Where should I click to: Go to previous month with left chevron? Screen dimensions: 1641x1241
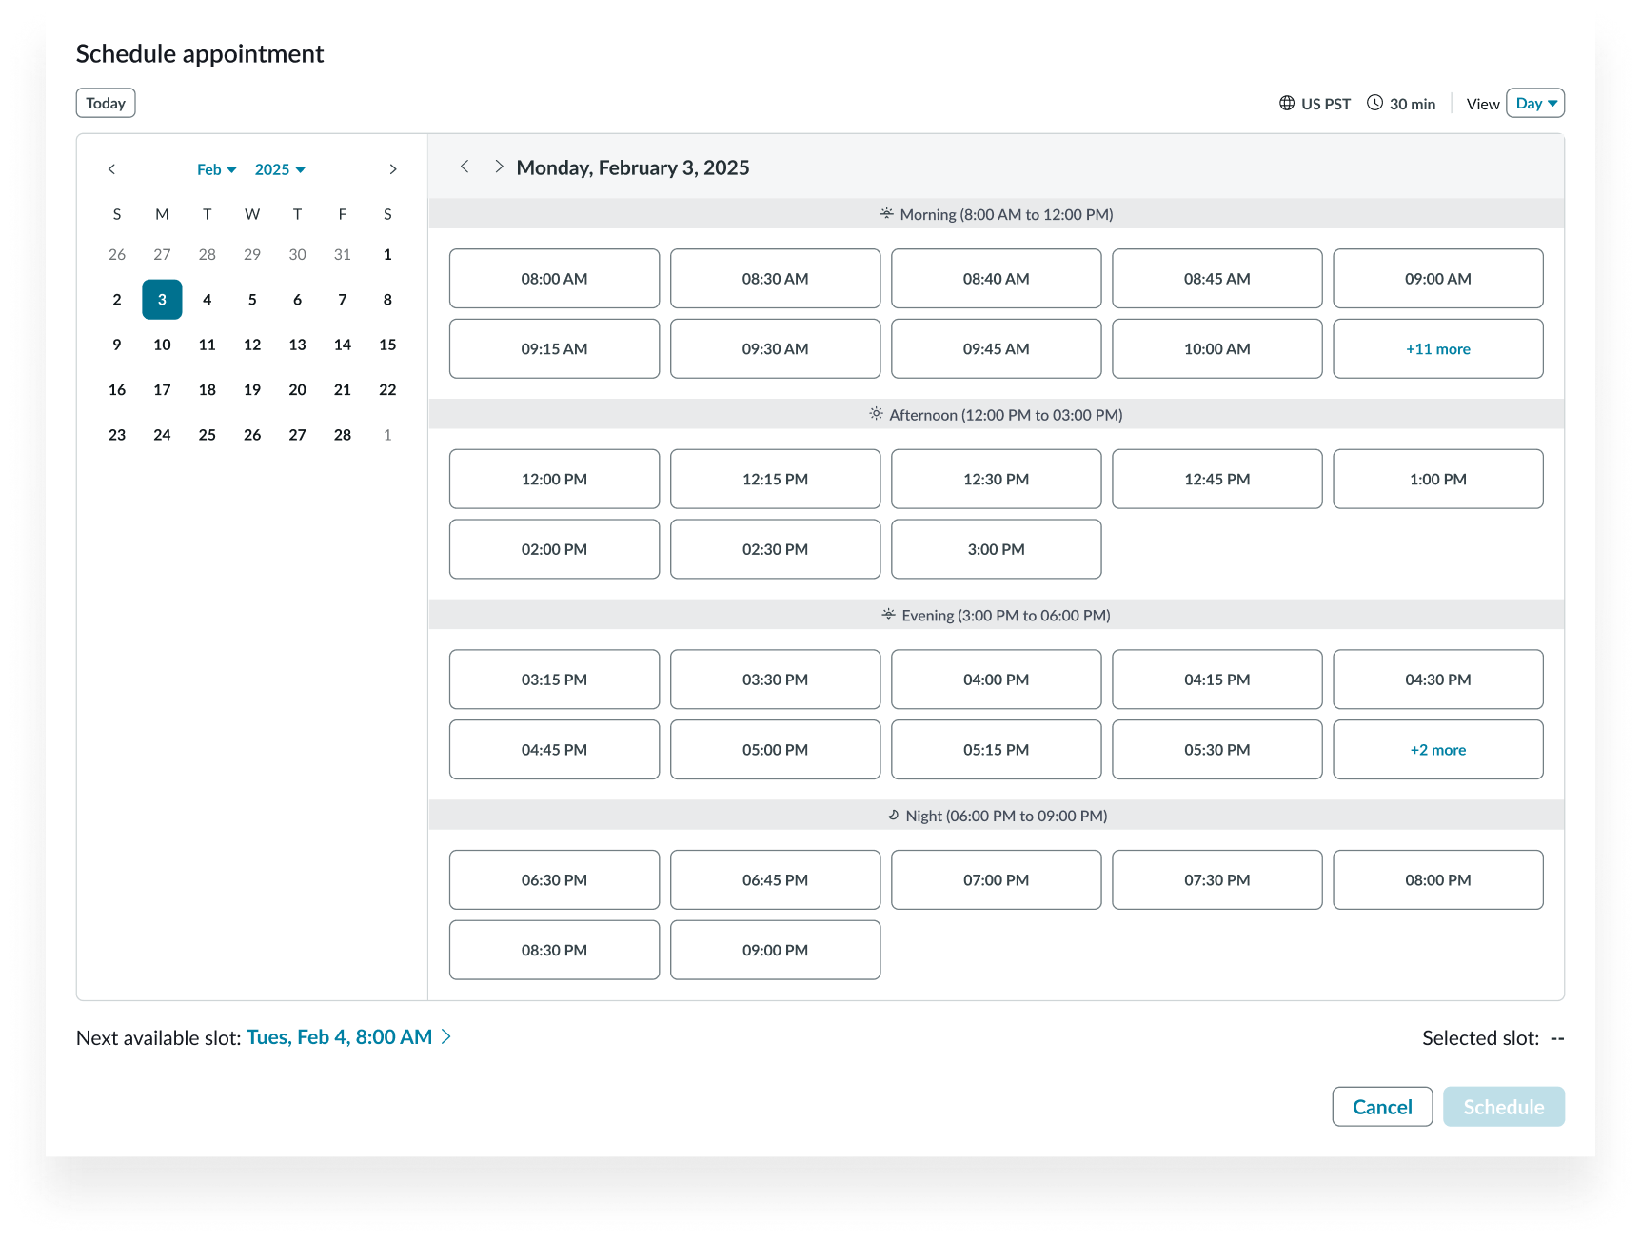111,168
